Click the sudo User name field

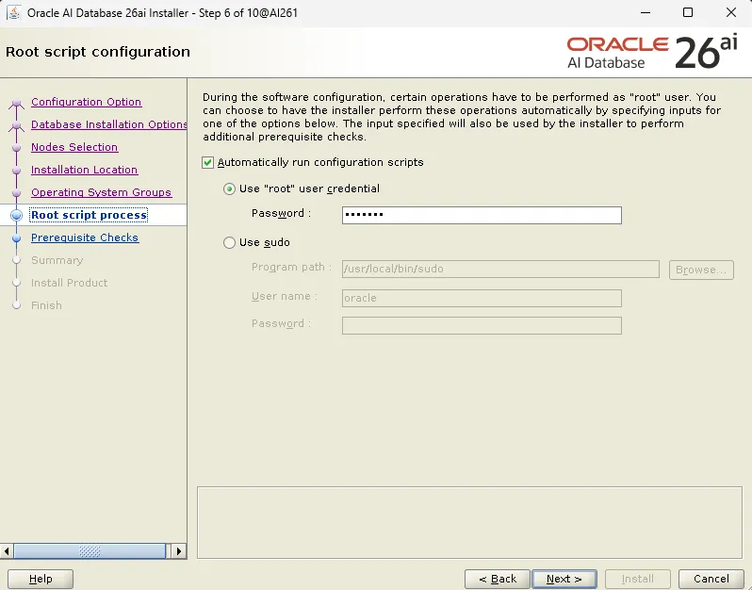(482, 298)
